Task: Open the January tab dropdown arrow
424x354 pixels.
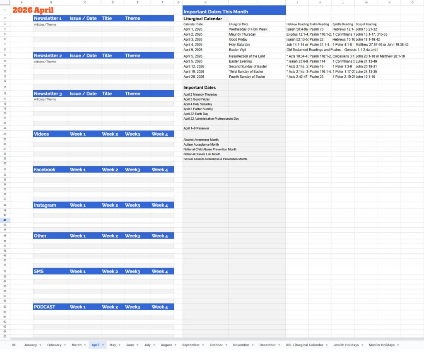Action: (40, 344)
